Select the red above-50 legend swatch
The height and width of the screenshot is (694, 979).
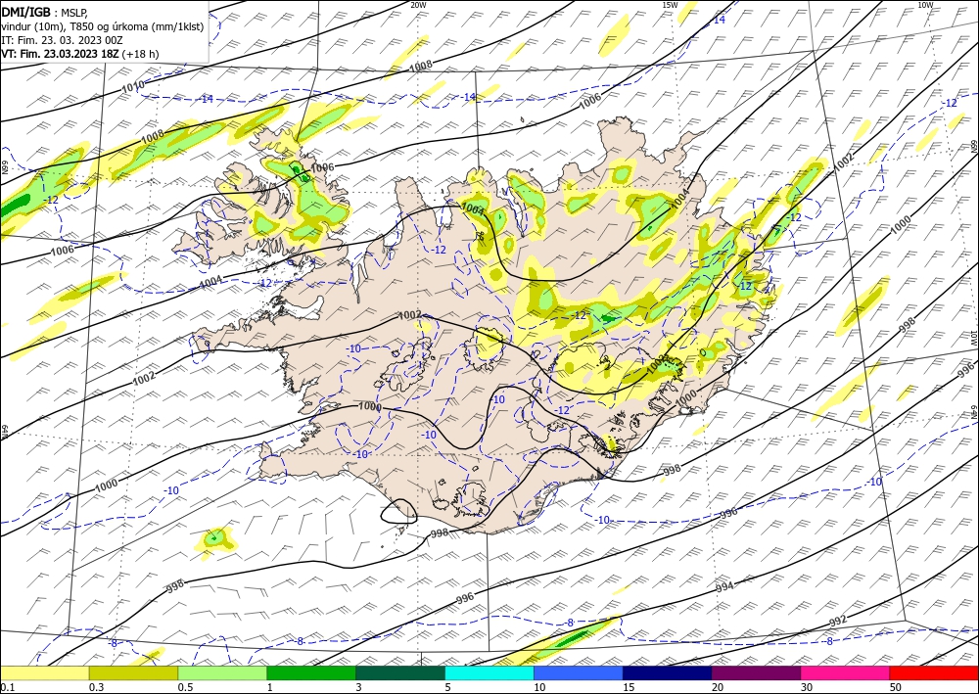tap(934, 672)
